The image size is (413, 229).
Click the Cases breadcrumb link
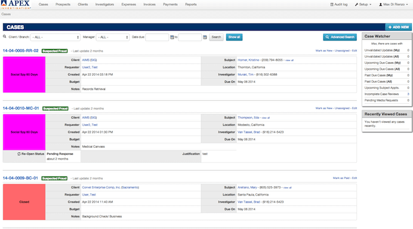[6, 14]
